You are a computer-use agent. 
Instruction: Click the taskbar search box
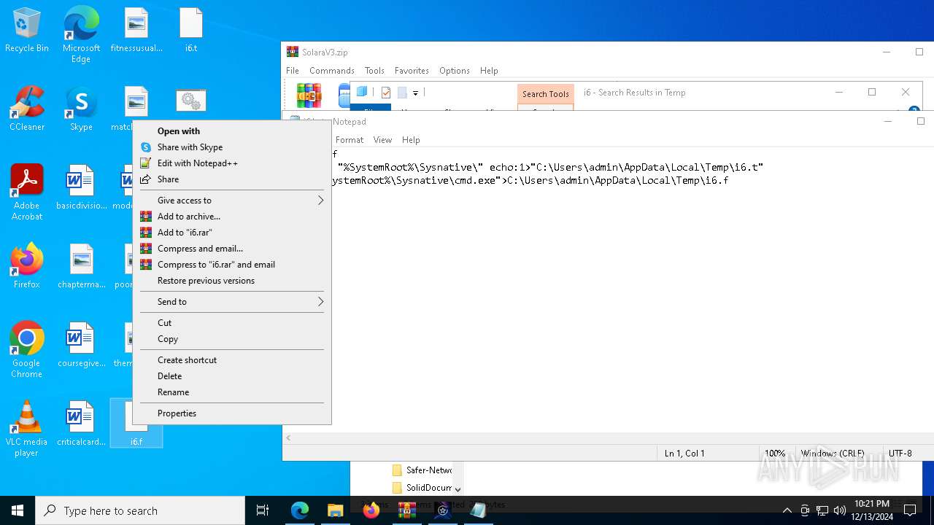(x=140, y=510)
